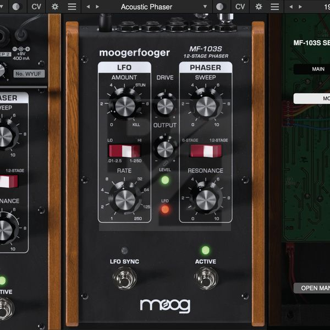Viewport: 330px width, 330px height.
Task: Flip the LO/HI LFO range switch
Action: [x=124, y=151]
